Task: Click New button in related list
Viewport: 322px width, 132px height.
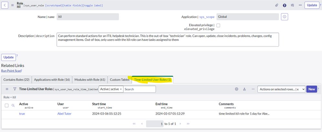Action: tap(312, 89)
